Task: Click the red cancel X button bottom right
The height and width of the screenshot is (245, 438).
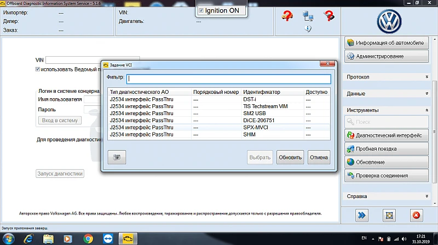Action: pos(416,215)
